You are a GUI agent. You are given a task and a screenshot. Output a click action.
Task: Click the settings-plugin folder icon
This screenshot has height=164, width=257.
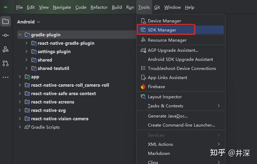34,52
